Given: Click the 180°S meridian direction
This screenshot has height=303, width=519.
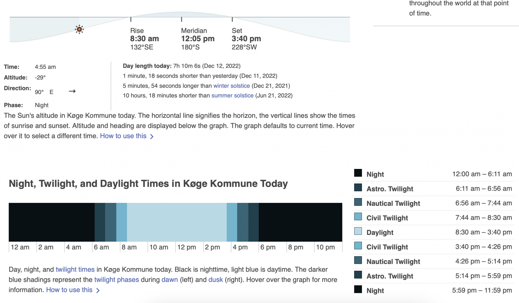Looking at the screenshot, I should 190,47.
